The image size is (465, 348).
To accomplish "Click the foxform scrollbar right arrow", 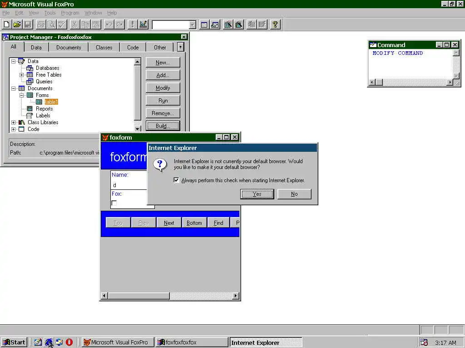I will coord(236,295).
